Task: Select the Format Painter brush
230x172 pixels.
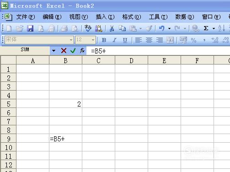Action: 149,28
